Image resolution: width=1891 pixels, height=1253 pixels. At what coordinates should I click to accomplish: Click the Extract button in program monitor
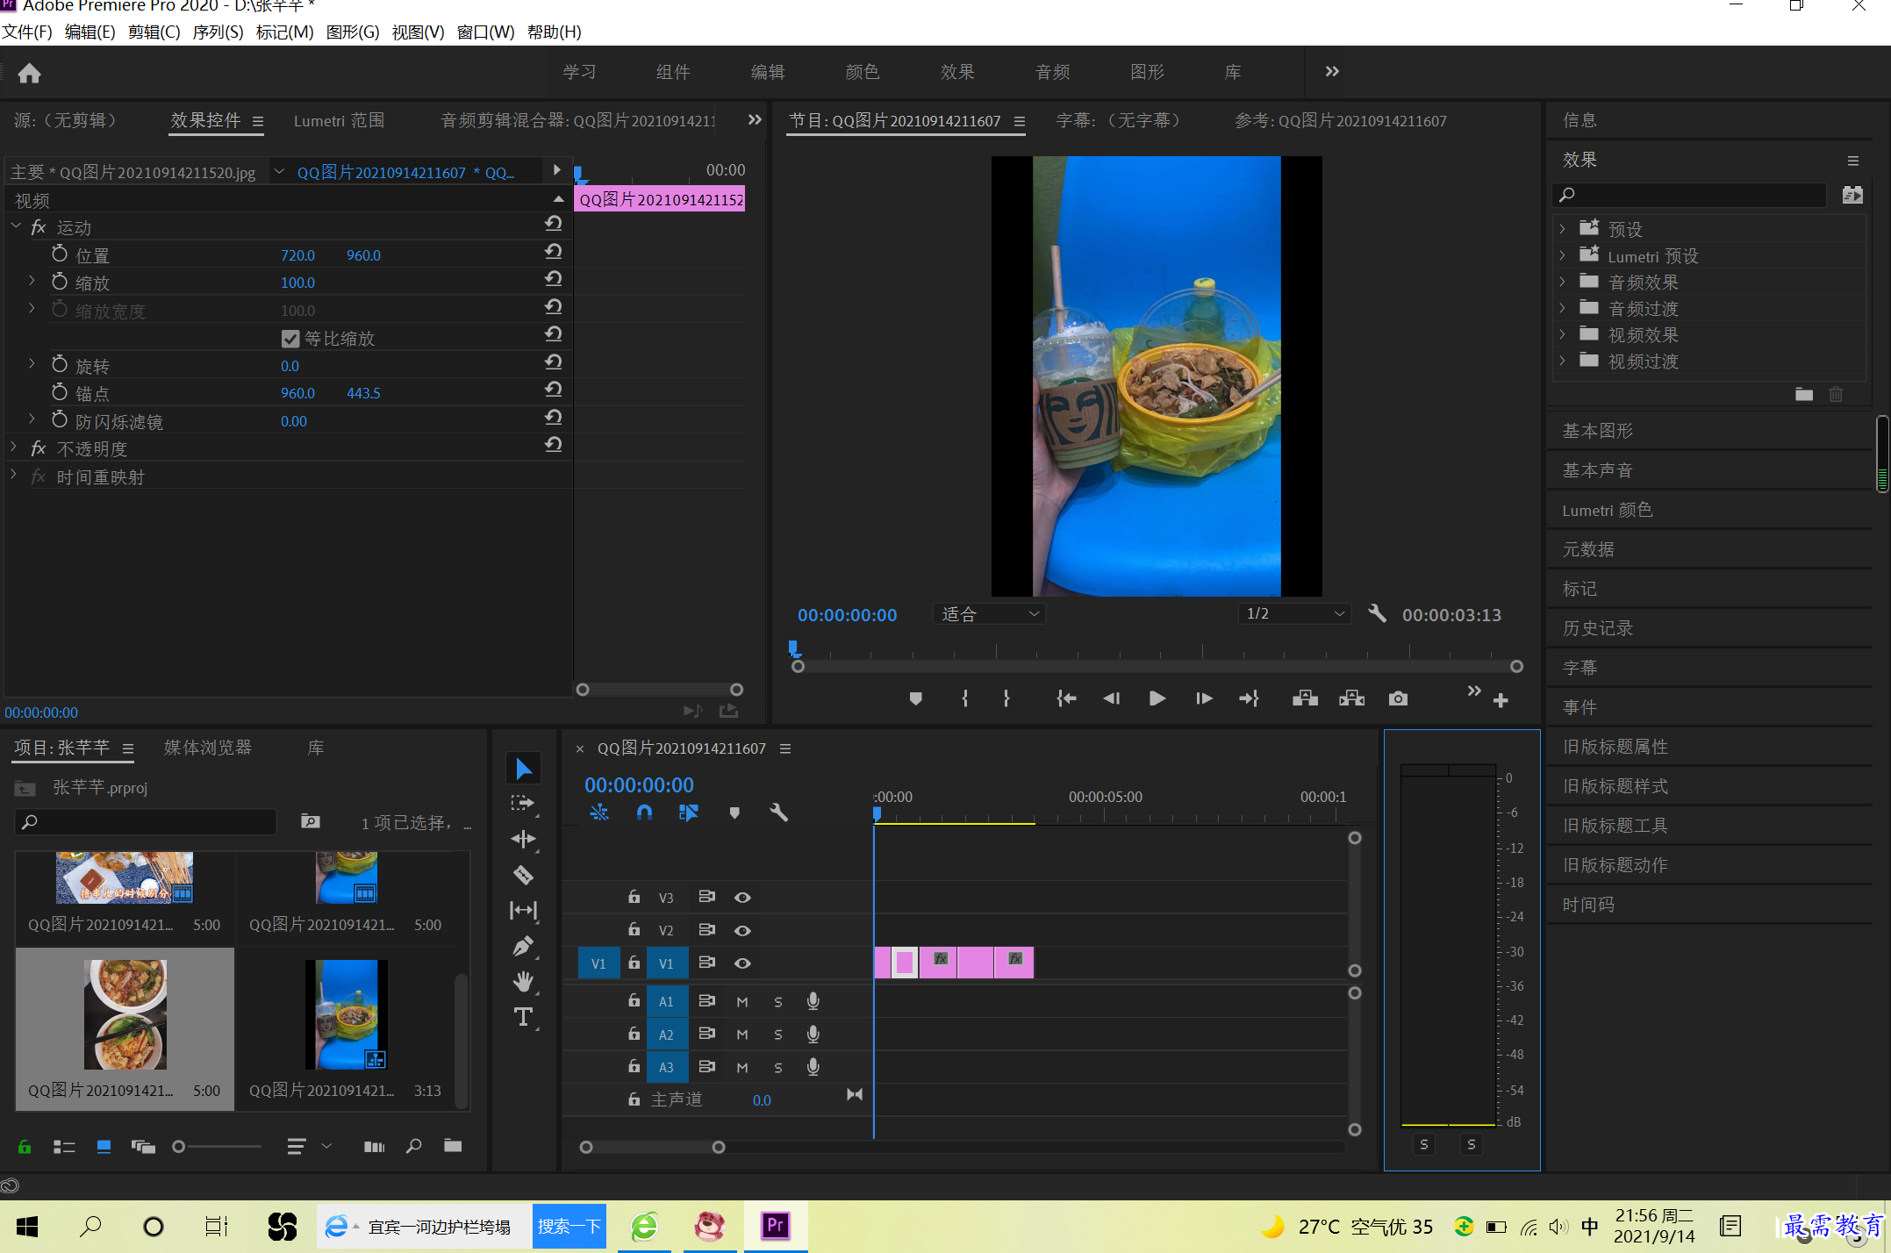tap(1351, 698)
